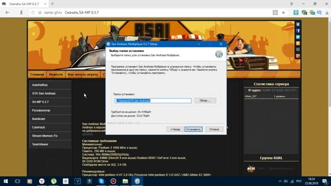Click the volume speaker tray icon
Screen dimensions: 331x186
point(286,181)
